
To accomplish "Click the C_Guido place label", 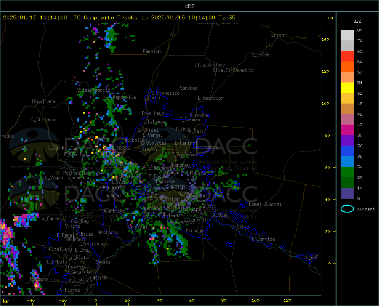I will click(x=56, y=148).
